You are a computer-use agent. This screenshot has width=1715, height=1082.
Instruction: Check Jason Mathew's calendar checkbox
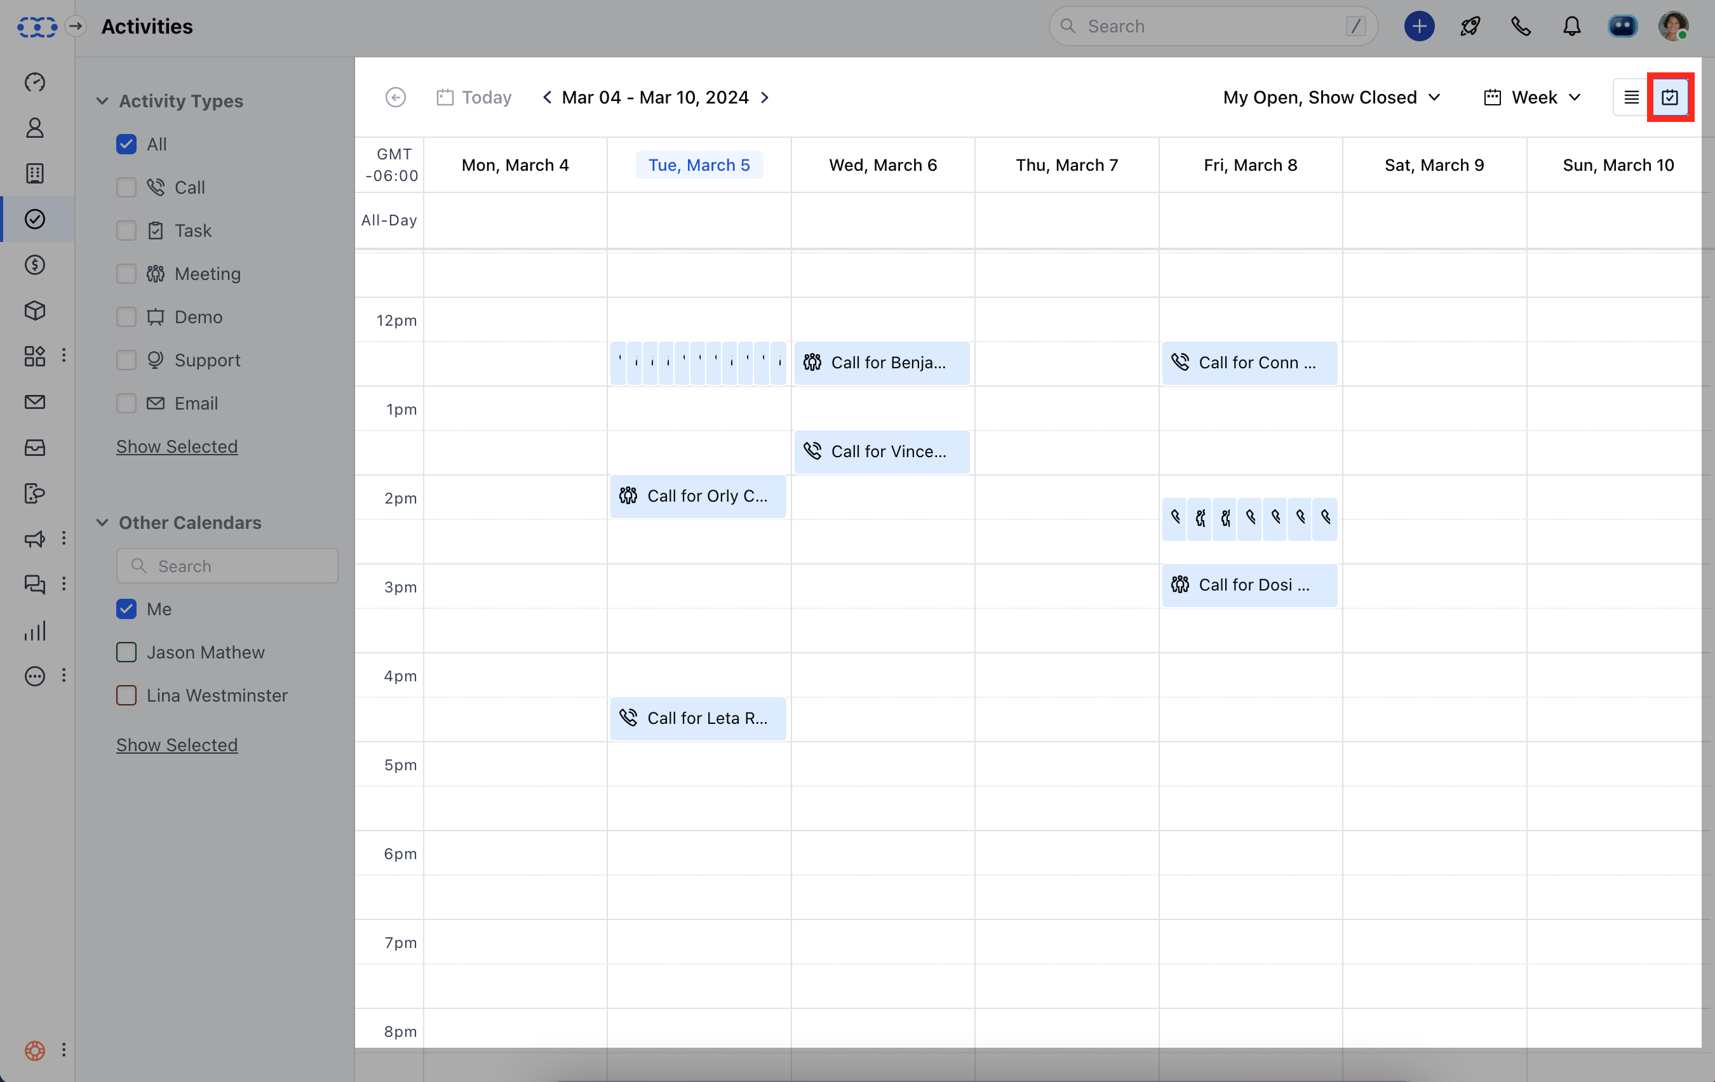coord(126,652)
